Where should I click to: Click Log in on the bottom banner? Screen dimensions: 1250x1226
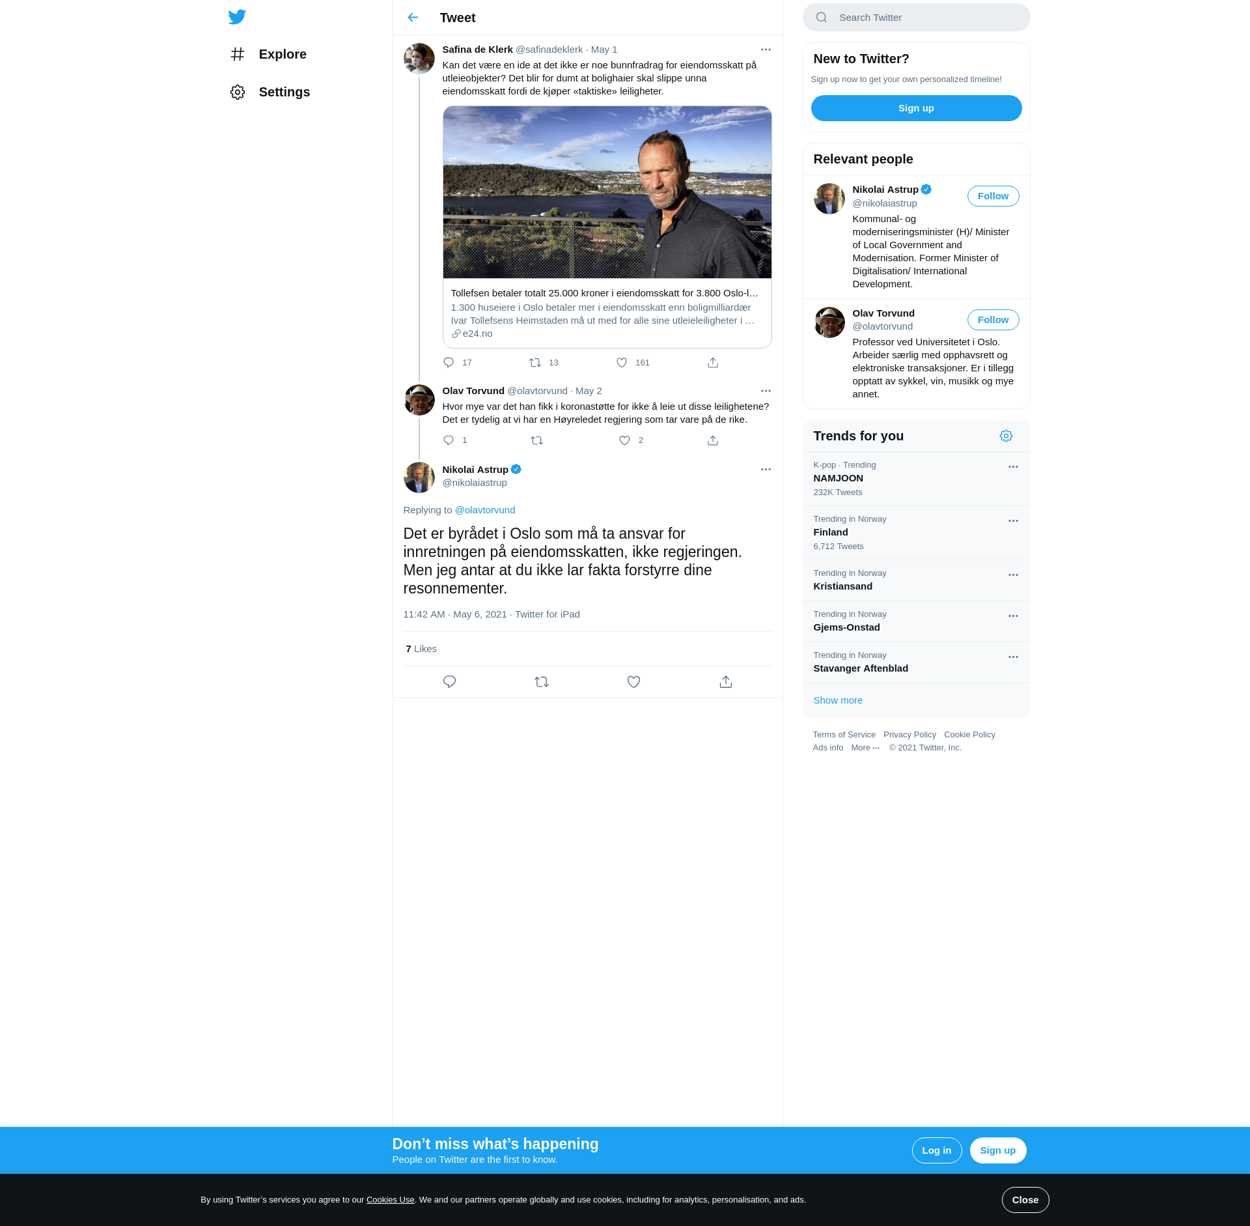pyautogui.click(x=936, y=1150)
